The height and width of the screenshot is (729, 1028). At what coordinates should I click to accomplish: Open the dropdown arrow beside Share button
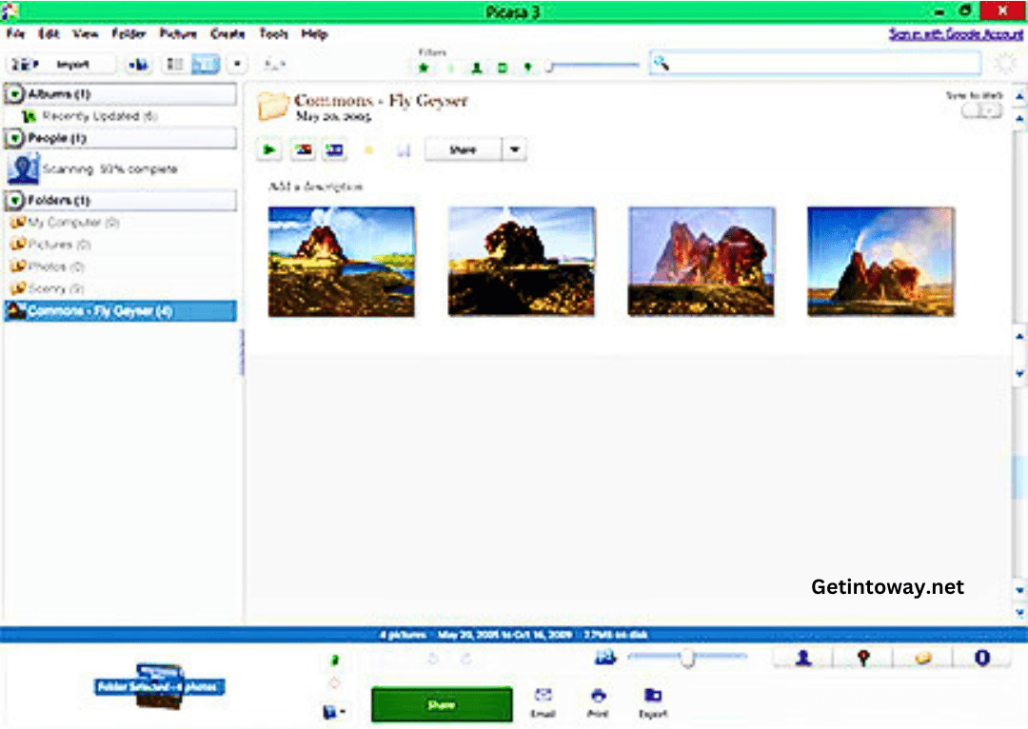514,150
